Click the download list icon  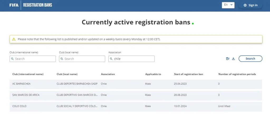[x=233, y=59]
